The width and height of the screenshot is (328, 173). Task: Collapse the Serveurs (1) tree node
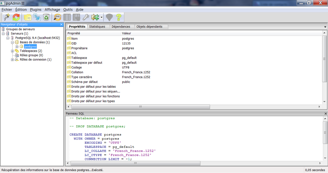[x=3, y=34]
